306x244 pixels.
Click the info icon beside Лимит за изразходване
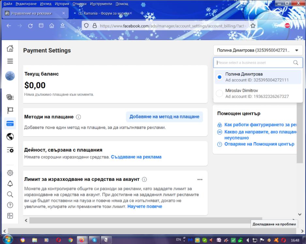click(144, 179)
